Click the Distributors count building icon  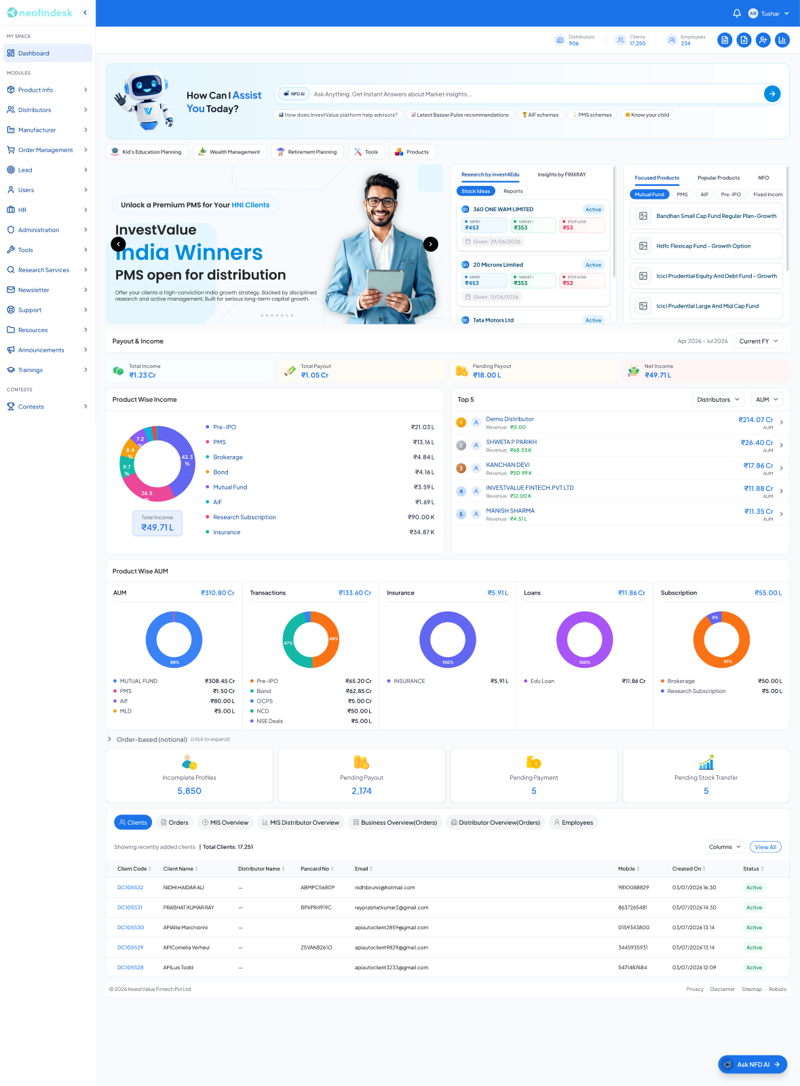point(560,40)
